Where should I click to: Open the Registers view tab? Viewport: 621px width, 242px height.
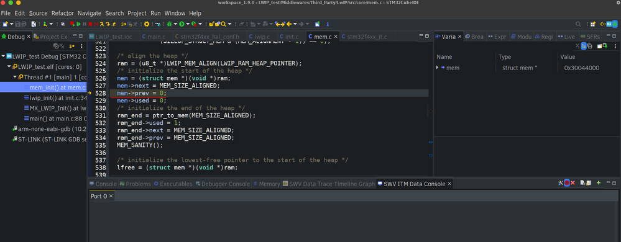tap(543, 37)
